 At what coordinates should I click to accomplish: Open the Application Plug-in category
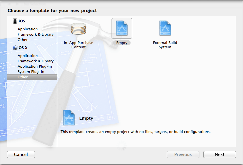tap(35, 66)
